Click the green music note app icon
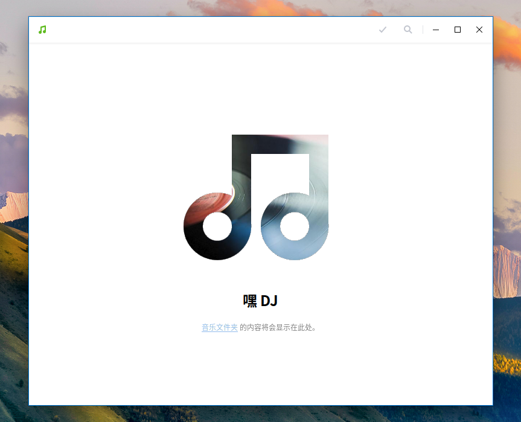The width and height of the screenshot is (521, 422). point(42,30)
